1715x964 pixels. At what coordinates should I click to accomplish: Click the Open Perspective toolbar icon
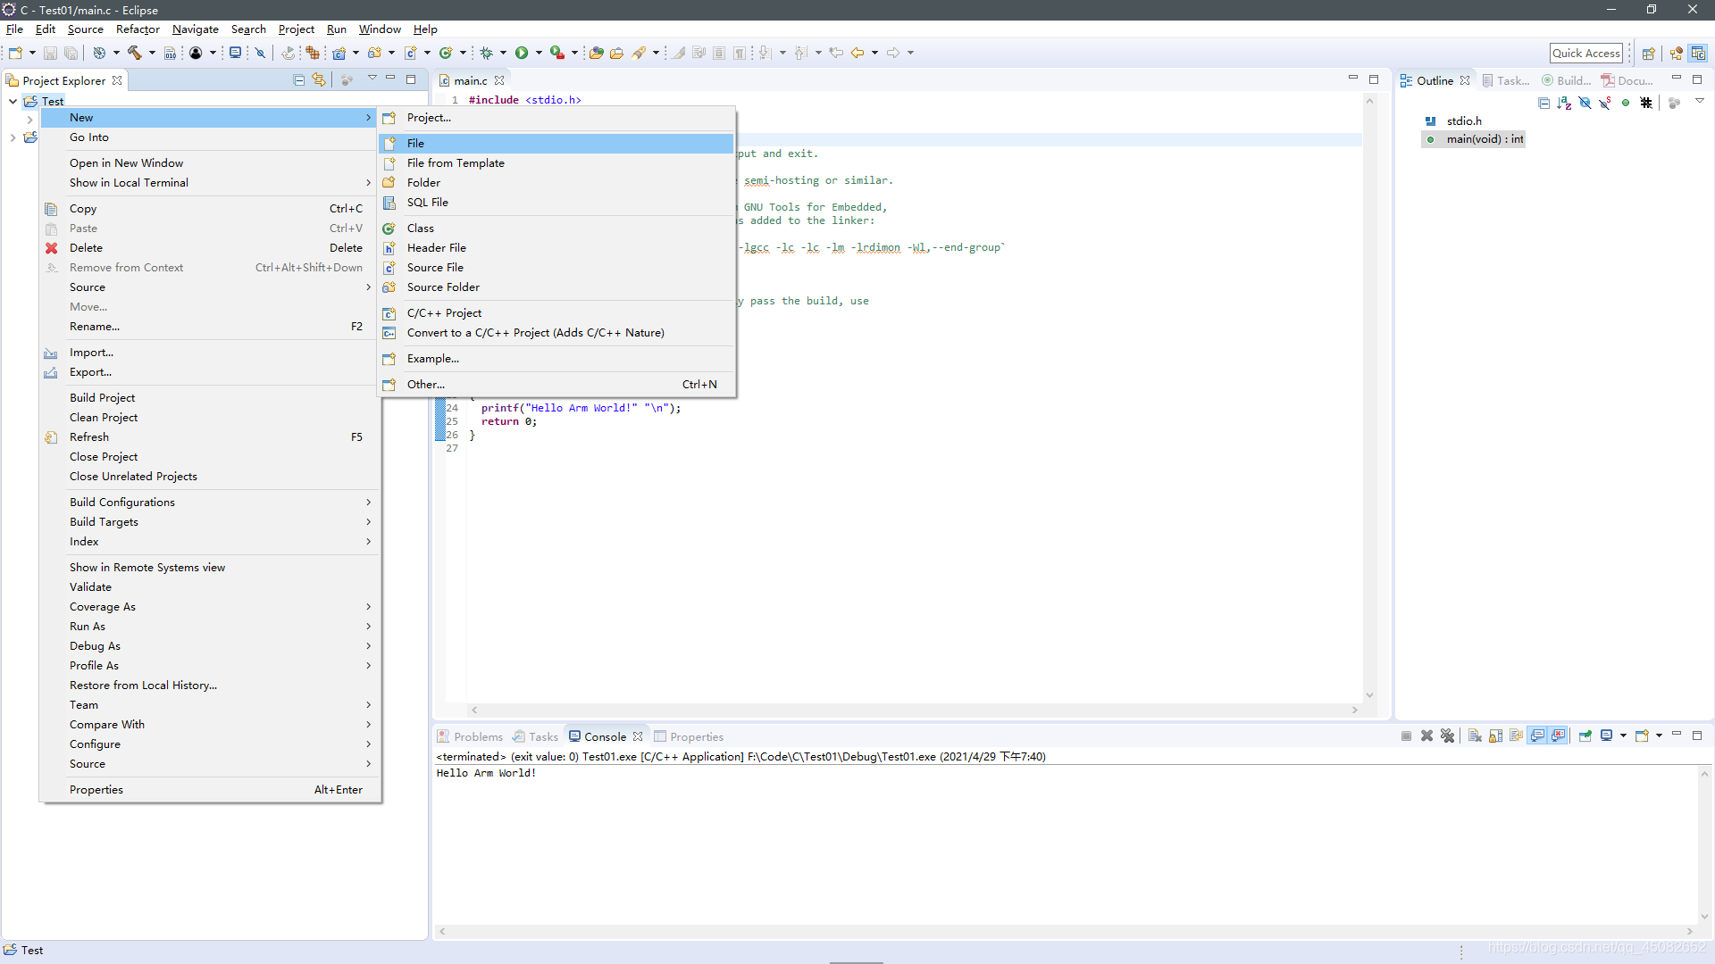(x=1649, y=53)
